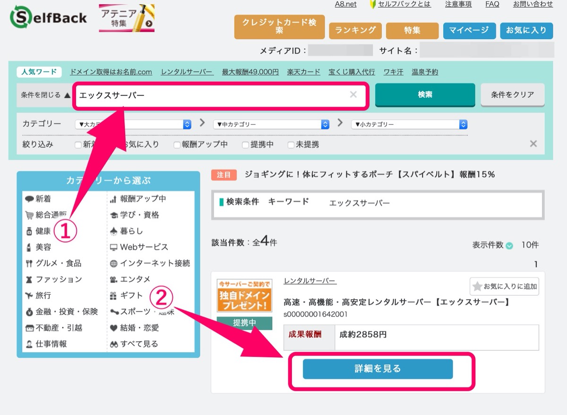Clear the search field with the X icon
Screen dimensions: 567x415
pos(353,95)
